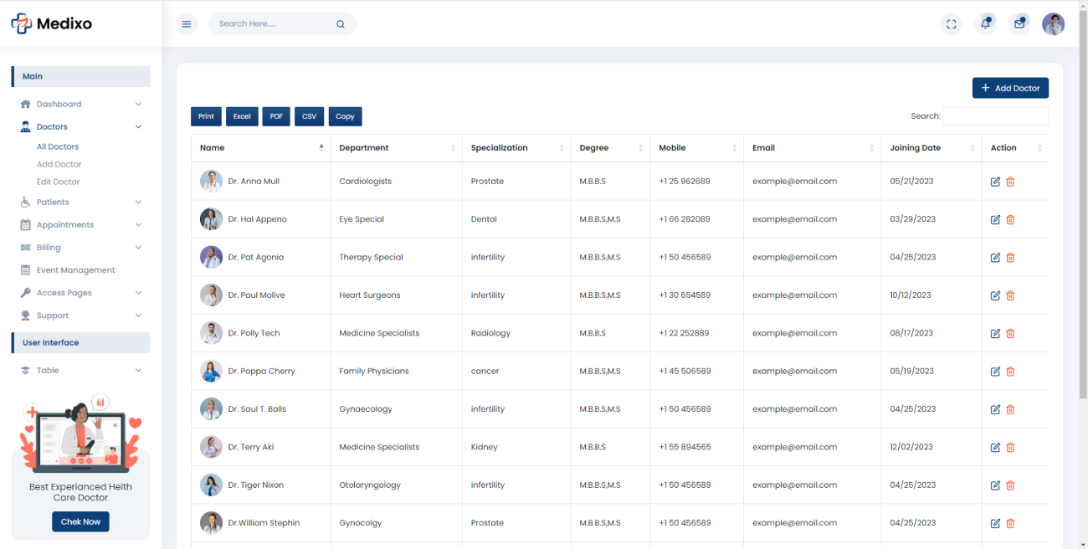Sort table by Joining Date column
The height and width of the screenshot is (549, 1088).
click(931, 148)
